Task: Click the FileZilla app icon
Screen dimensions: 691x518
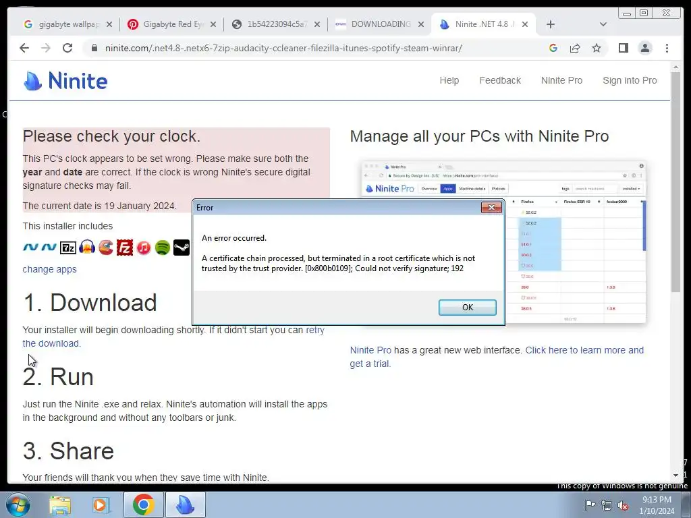Action: click(x=125, y=248)
